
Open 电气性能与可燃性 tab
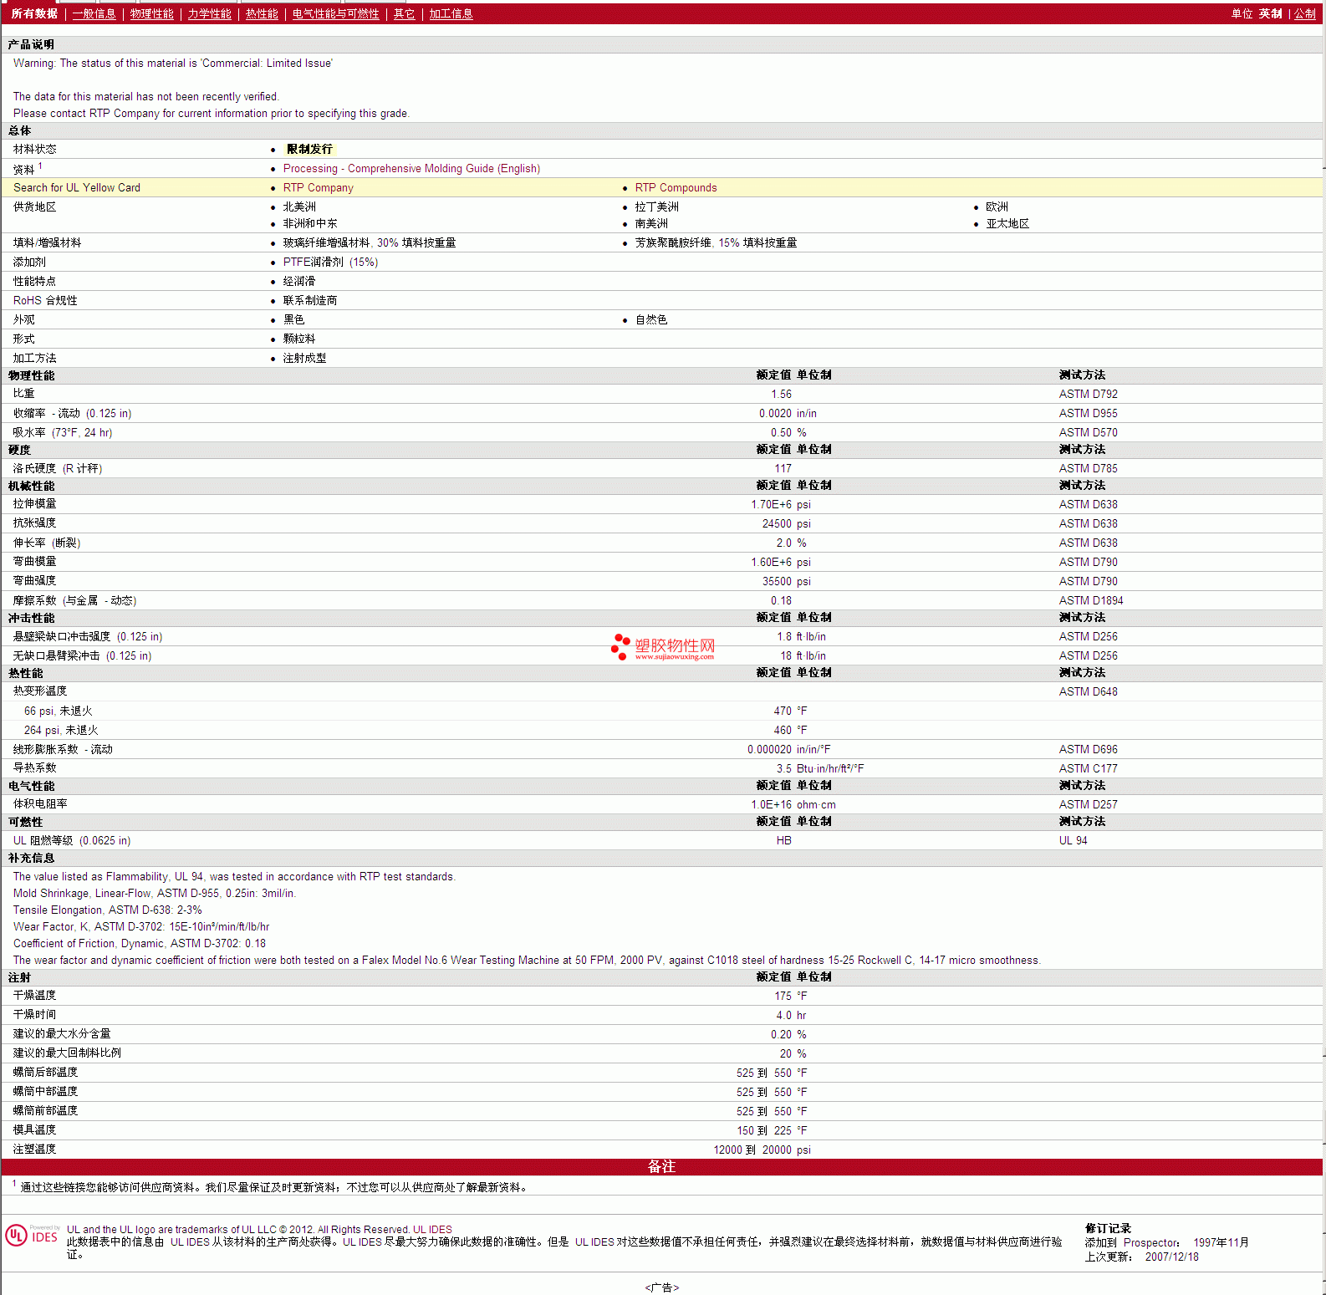click(x=335, y=13)
